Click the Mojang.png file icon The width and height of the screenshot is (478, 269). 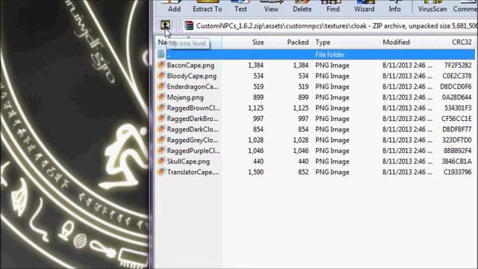pyautogui.click(x=161, y=97)
